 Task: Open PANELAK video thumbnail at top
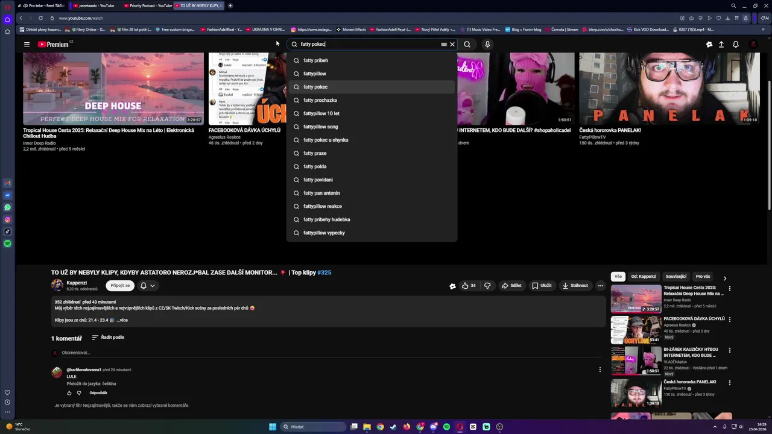pyautogui.click(x=669, y=89)
